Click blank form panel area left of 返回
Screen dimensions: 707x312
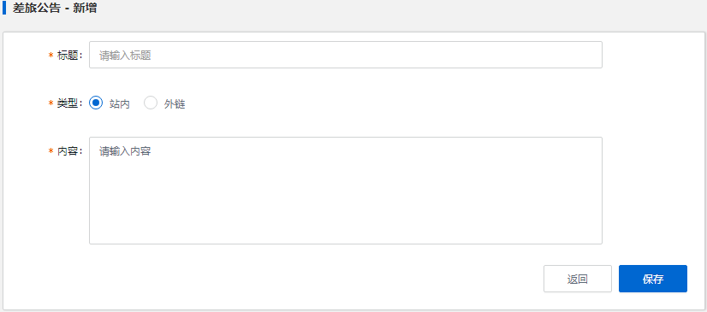coord(316,279)
